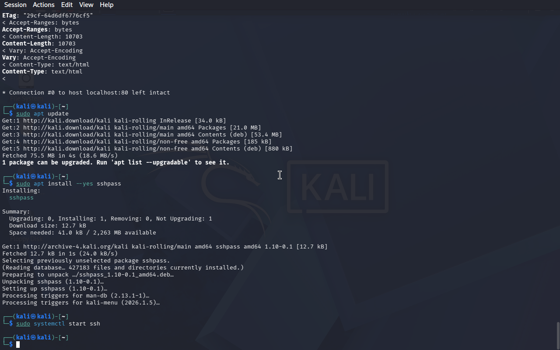
Task: Click the bold 'Content-Type' header line
Action: tap(42, 71)
